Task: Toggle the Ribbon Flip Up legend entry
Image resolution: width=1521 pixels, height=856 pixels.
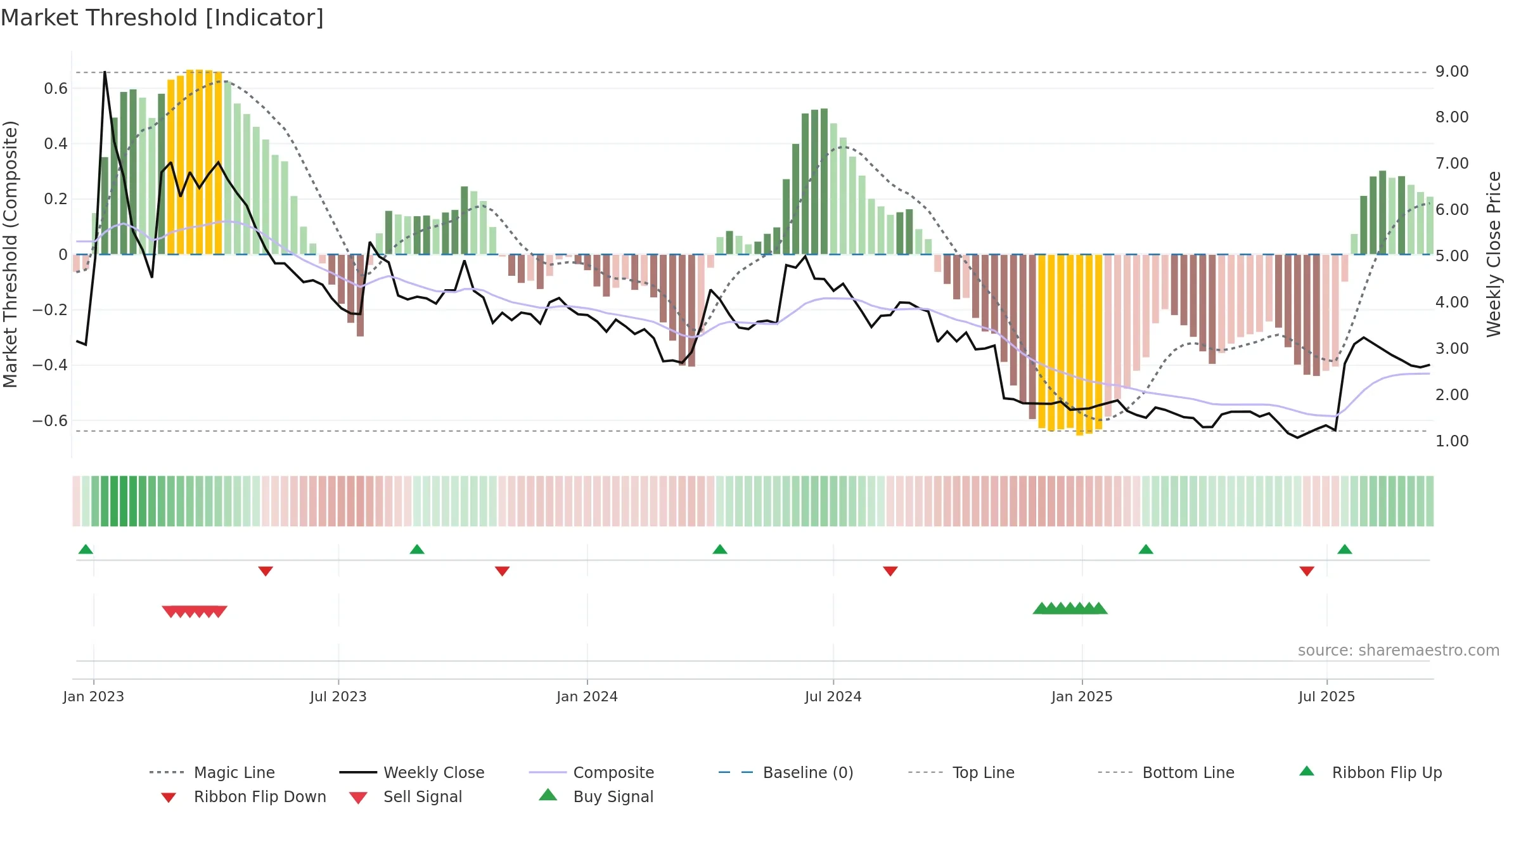Action: point(1370,772)
